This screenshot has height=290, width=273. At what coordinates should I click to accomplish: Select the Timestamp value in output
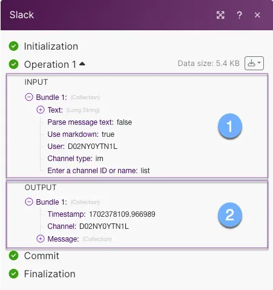click(x=122, y=214)
